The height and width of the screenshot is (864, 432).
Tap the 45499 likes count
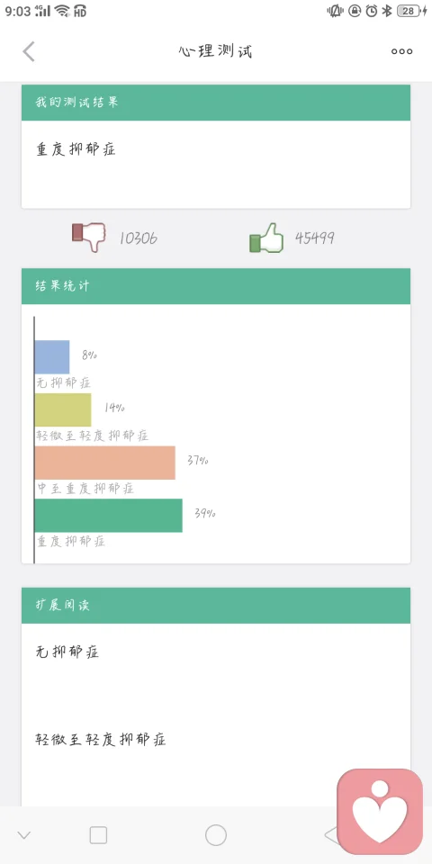315,238
